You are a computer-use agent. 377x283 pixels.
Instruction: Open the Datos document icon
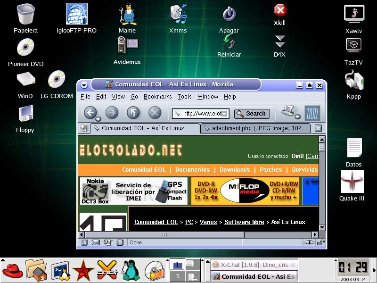coord(354,147)
